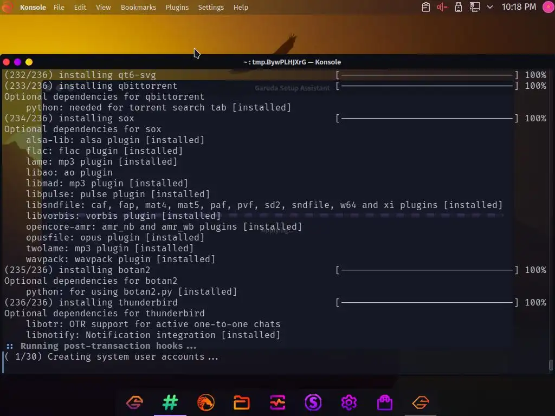Open the clock showing 10:18 PM

pos(519,7)
